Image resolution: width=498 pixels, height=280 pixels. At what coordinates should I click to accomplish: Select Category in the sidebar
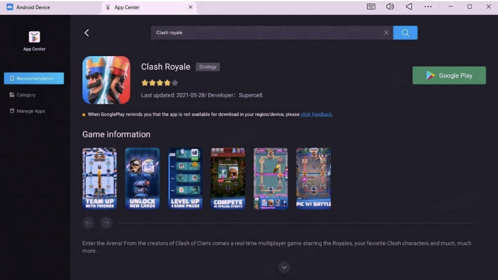click(x=25, y=94)
